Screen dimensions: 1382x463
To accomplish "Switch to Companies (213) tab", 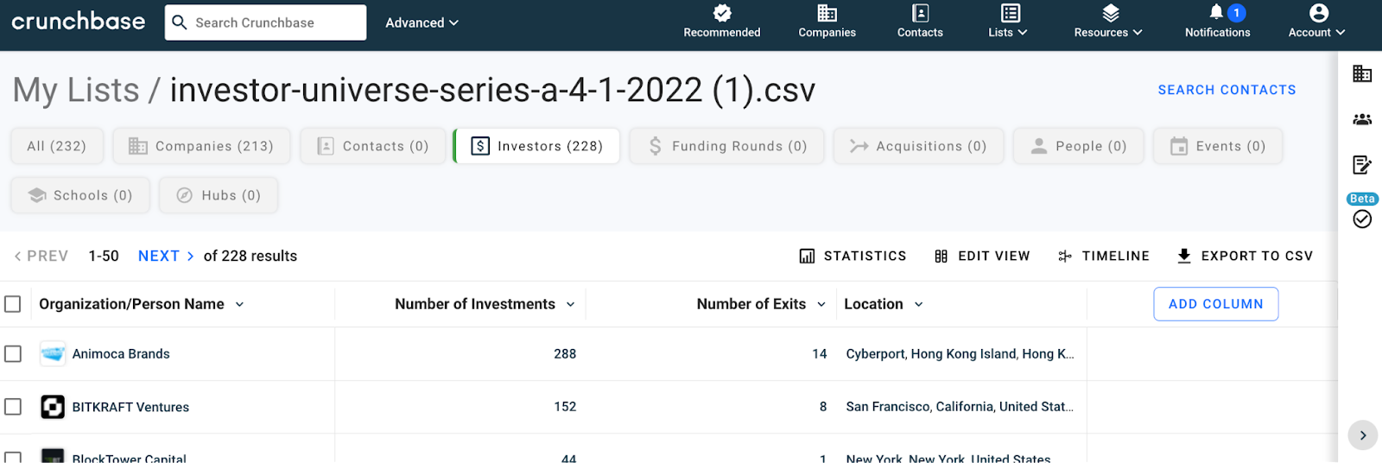I will point(201,146).
